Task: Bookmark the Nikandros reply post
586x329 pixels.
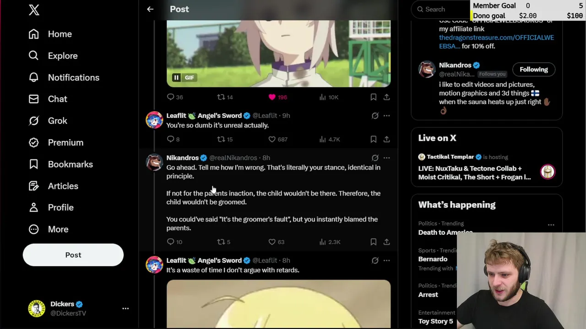Action: pos(374,242)
